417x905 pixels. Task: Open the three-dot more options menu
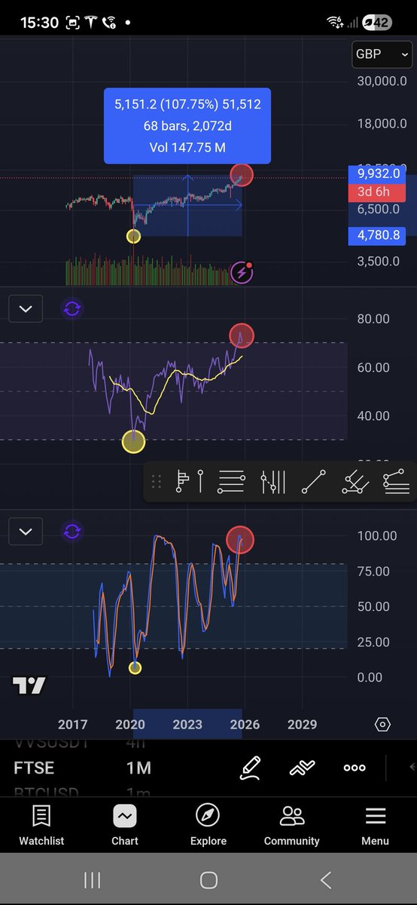click(354, 768)
